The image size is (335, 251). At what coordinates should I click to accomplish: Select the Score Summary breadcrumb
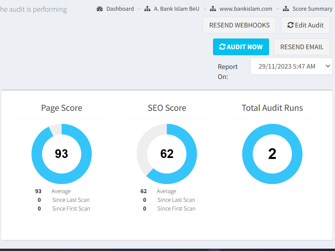(312, 9)
